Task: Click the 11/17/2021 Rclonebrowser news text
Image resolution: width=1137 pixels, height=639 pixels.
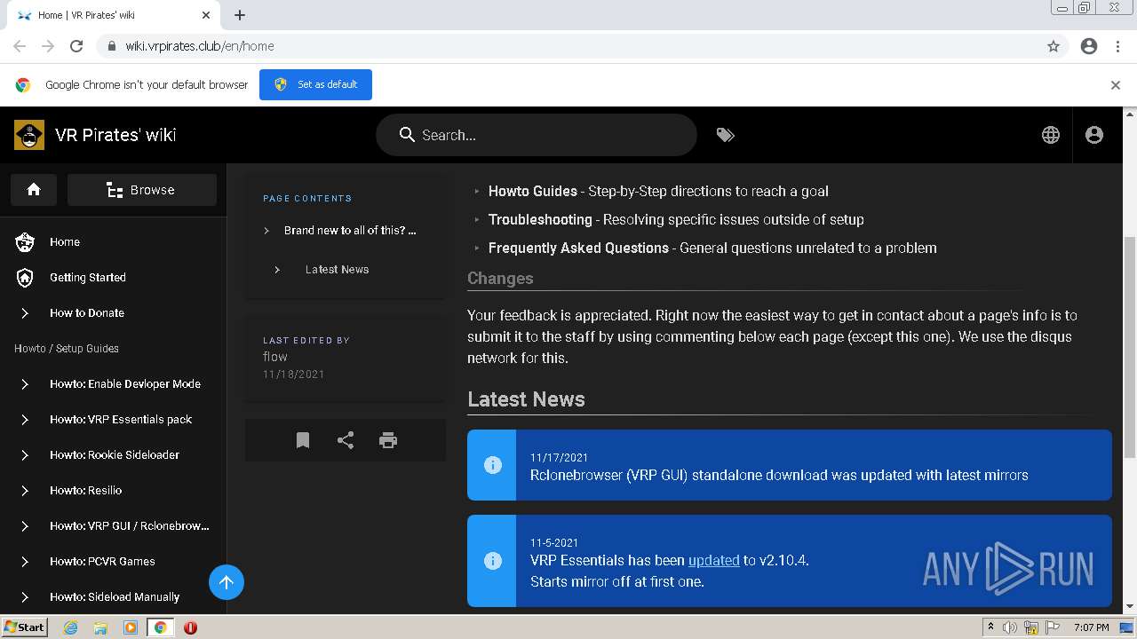Action: 779,475
